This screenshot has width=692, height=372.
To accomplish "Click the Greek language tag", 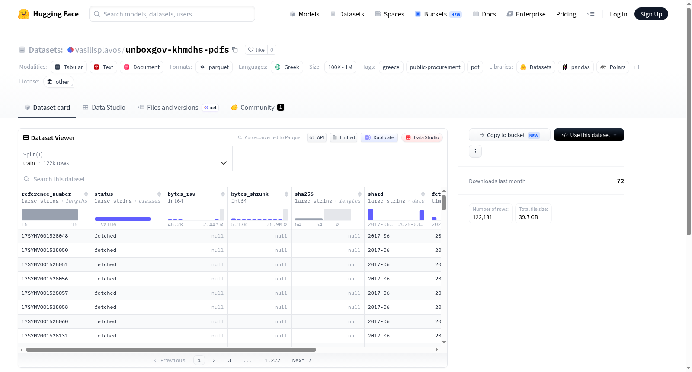I will click(287, 67).
